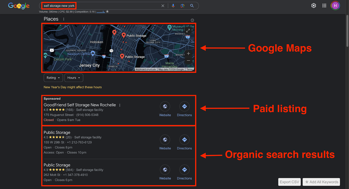The image size is (349, 189).
Task: Click the magnifying glass search icon
Action: pos(192,6)
